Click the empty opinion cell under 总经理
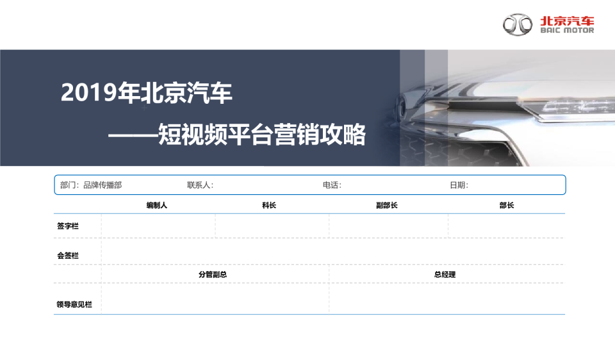Image resolution: width=615 pixels, height=346 pixels. pos(447,299)
